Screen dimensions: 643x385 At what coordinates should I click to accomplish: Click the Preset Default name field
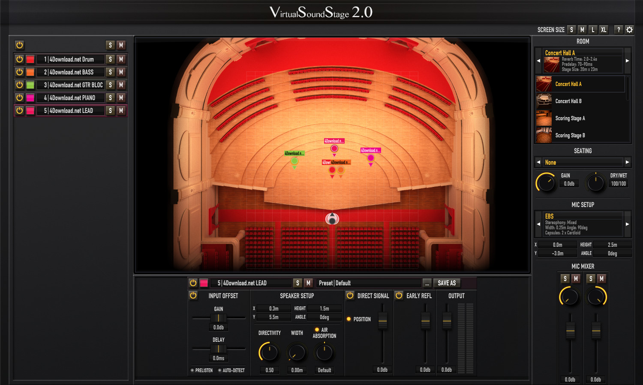(369, 283)
